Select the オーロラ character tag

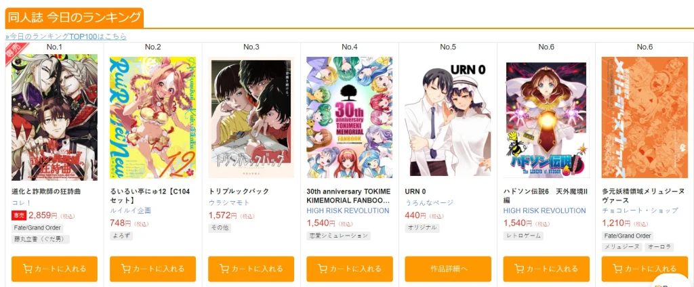click(659, 247)
